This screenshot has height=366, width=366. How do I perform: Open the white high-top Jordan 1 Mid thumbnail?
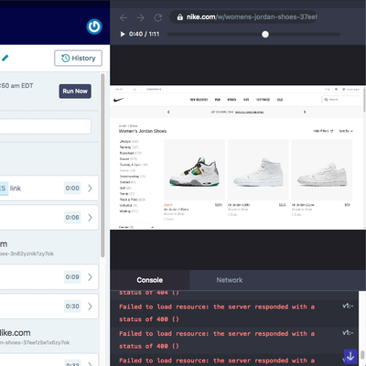258,170
